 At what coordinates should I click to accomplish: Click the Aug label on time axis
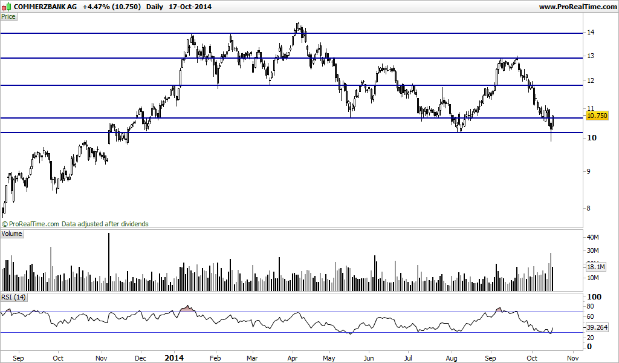[x=451, y=358]
